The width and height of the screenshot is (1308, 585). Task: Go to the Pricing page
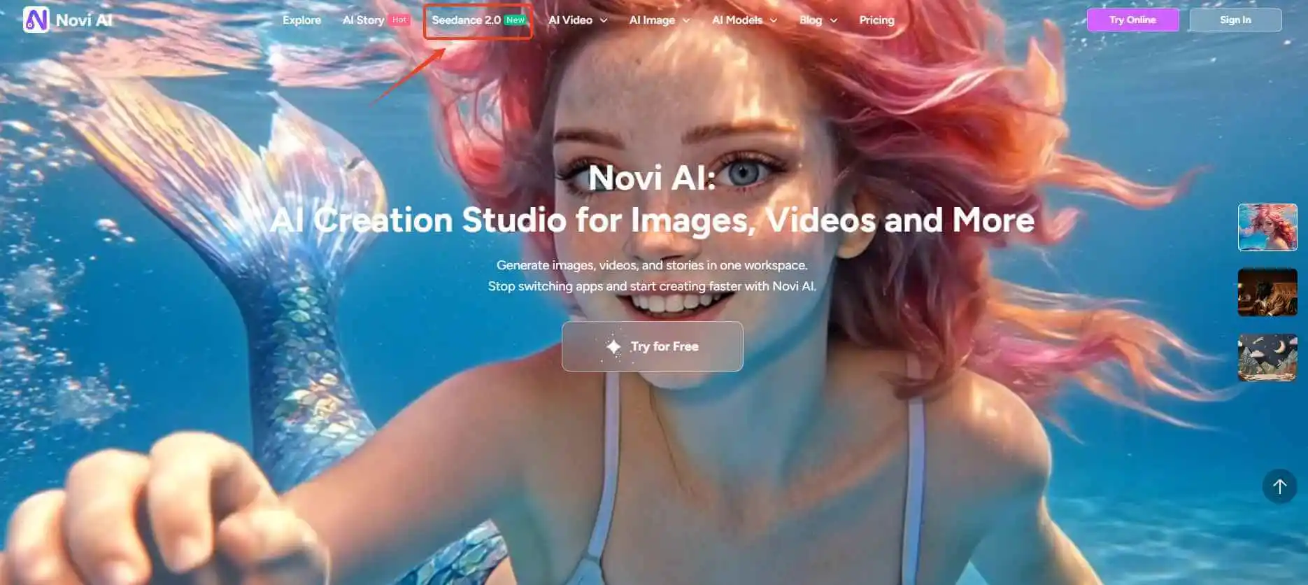coord(876,20)
